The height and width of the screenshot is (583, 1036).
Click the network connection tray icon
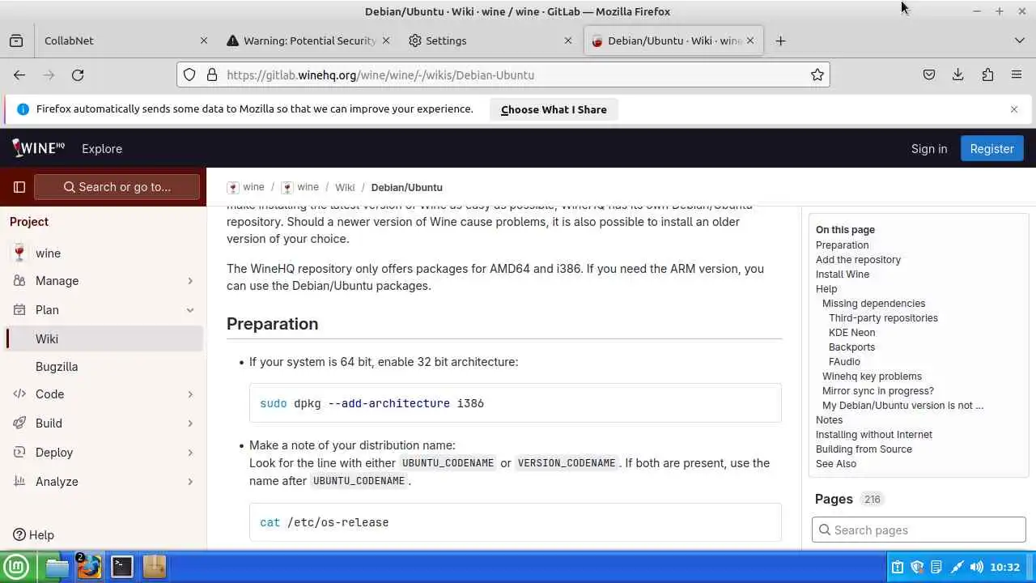click(x=957, y=567)
